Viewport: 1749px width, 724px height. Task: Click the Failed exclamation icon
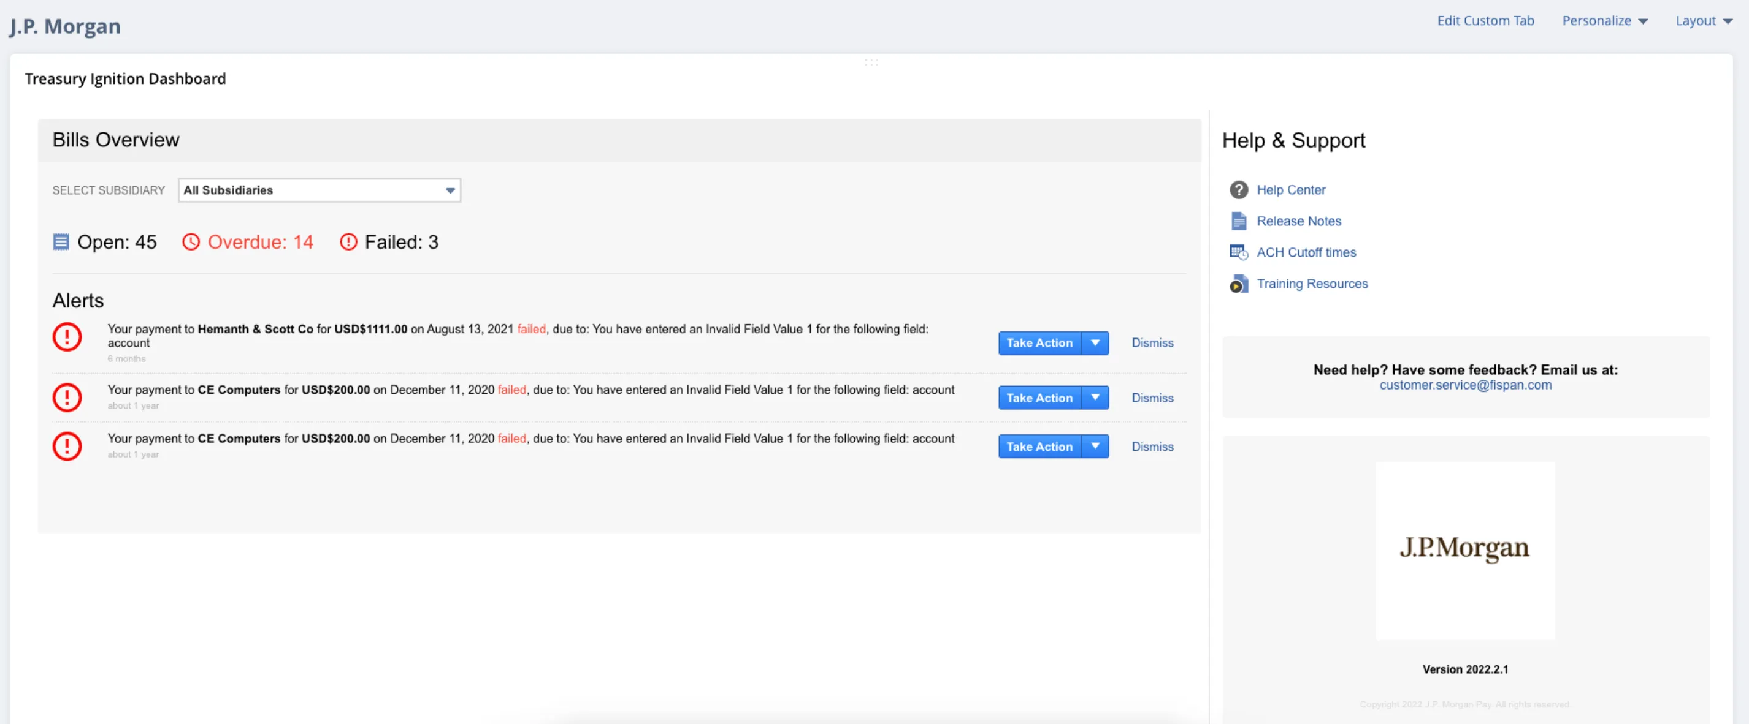pyautogui.click(x=348, y=242)
